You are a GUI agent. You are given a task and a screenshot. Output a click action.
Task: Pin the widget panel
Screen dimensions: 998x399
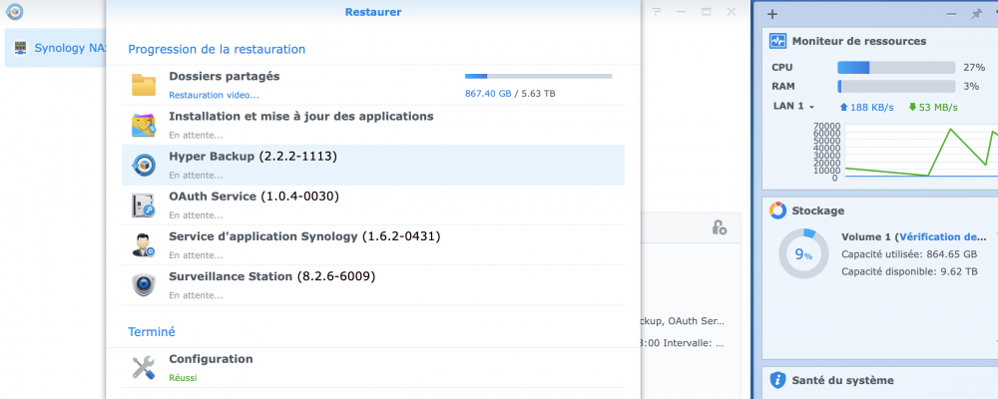pos(976,14)
